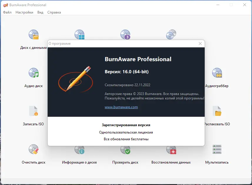Click the Очистить диск icon
The height and width of the screenshot is (185, 252).
34,149
